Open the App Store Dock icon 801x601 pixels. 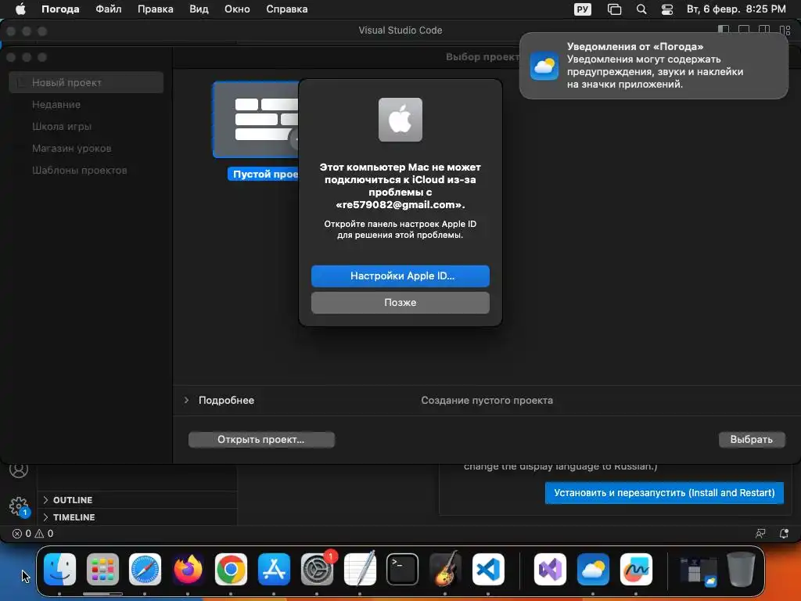(274, 569)
